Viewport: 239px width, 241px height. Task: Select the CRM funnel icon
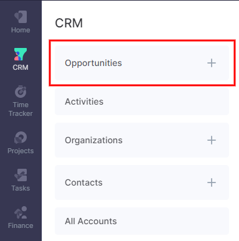point(21,54)
